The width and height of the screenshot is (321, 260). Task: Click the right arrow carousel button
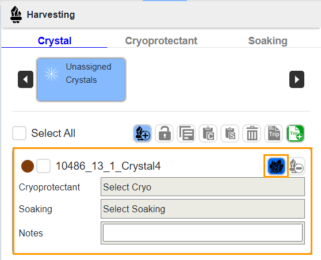pos(297,79)
